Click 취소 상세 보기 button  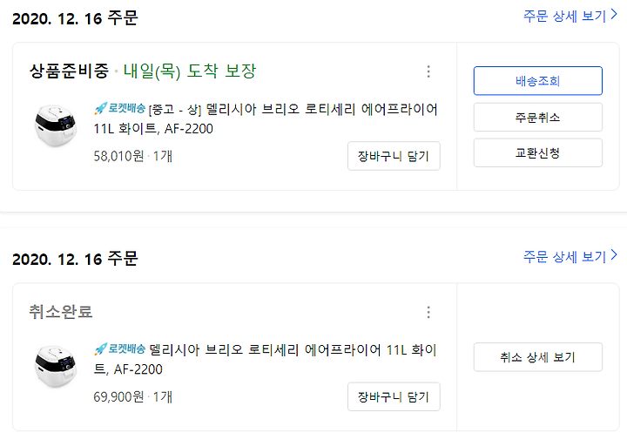pos(538,357)
